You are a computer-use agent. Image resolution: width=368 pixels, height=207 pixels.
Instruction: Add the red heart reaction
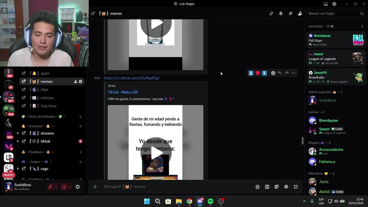click(258, 73)
